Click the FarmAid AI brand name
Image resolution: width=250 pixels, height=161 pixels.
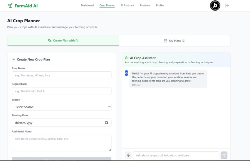pos(26,6)
